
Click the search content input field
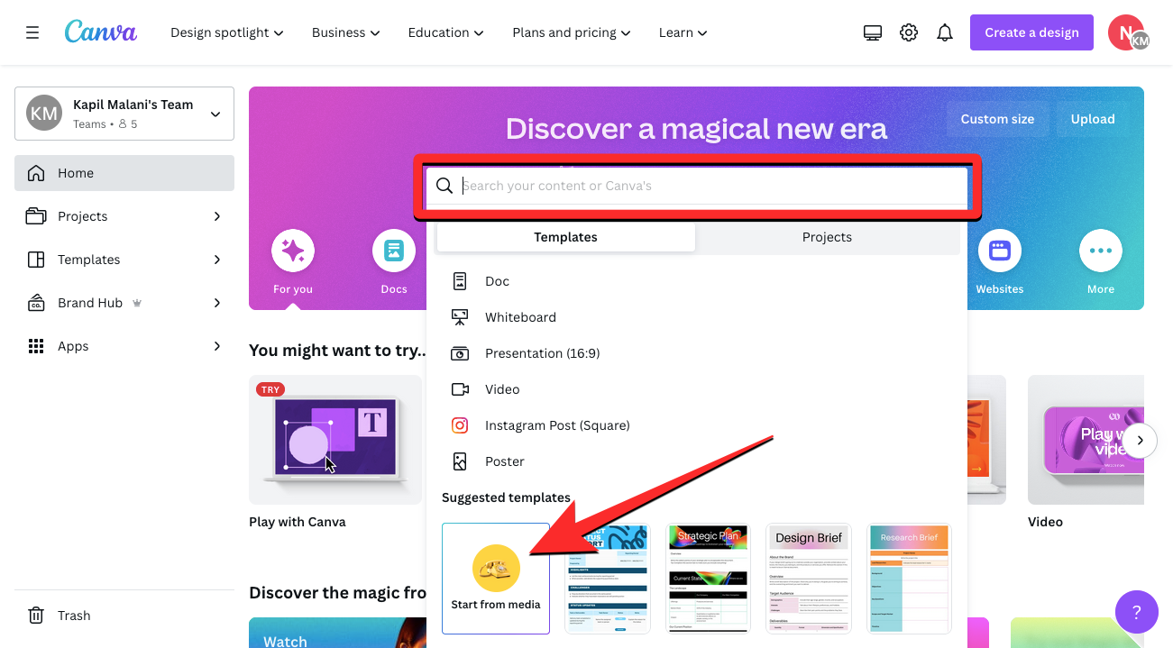click(712, 186)
